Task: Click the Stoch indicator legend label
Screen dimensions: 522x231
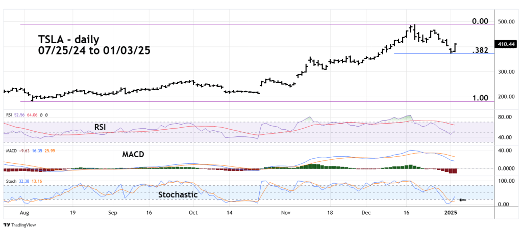Action: tap(9, 180)
